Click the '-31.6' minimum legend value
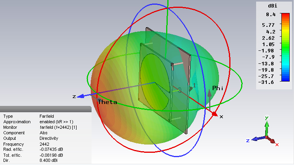This screenshot has height=165, width=294. pos(266,82)
